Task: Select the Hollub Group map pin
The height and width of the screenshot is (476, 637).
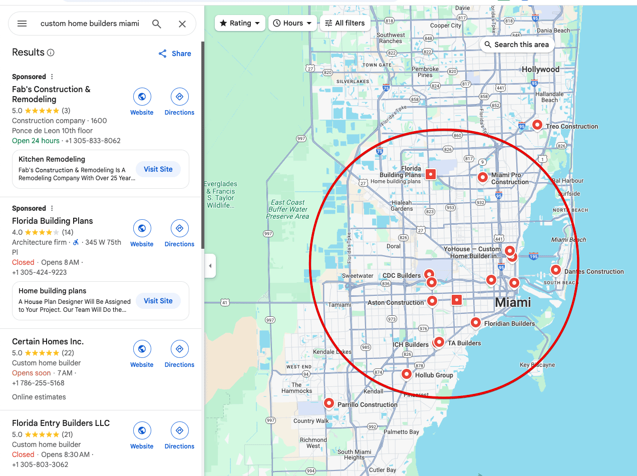Action: [x=407, y=374]
